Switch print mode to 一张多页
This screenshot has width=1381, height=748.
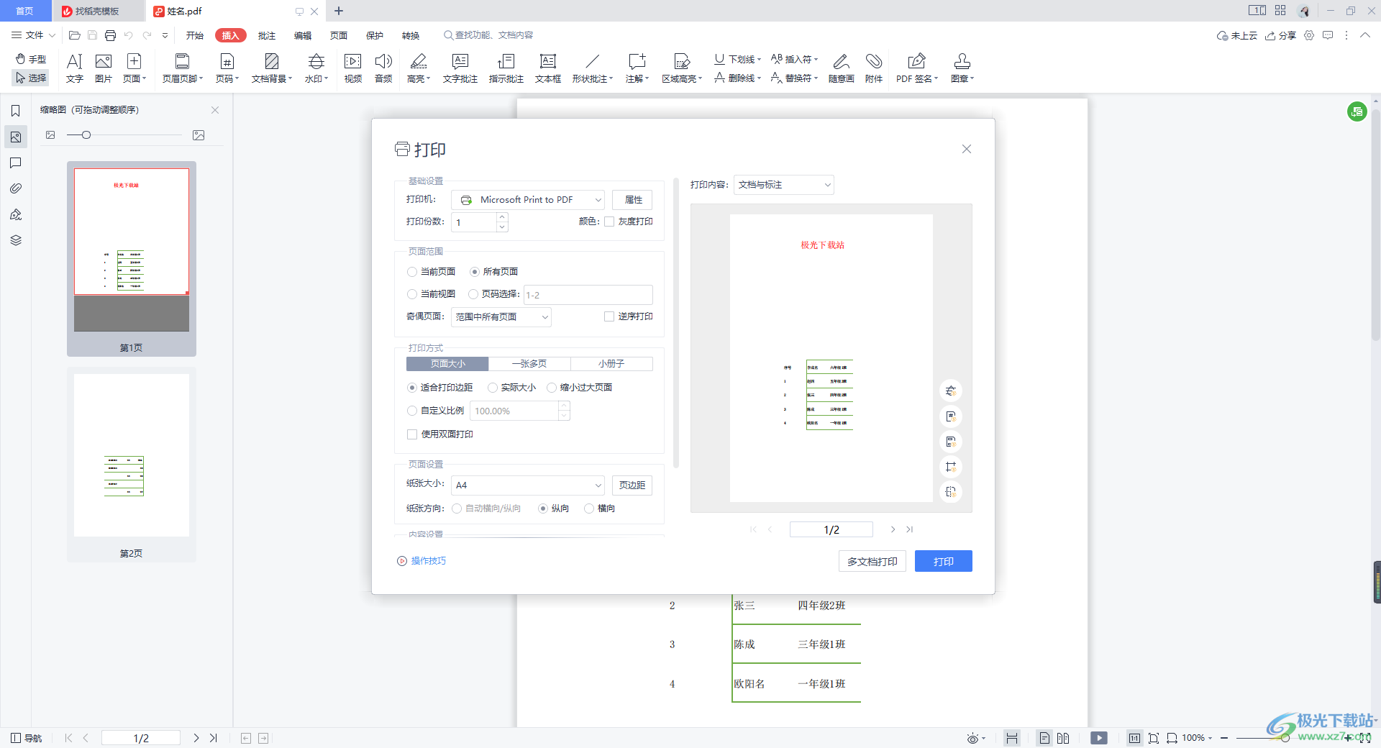click(529, 364)
